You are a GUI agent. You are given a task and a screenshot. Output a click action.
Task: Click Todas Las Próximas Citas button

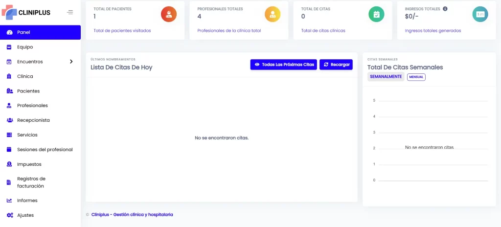pos(283,65)
